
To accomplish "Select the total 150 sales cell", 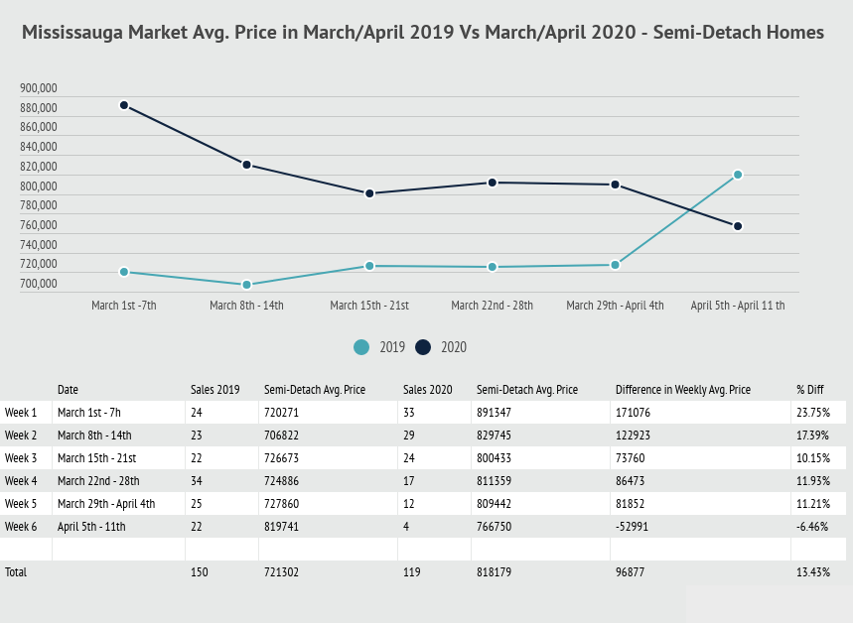I will pyautogui.click(x=200, y=572).
